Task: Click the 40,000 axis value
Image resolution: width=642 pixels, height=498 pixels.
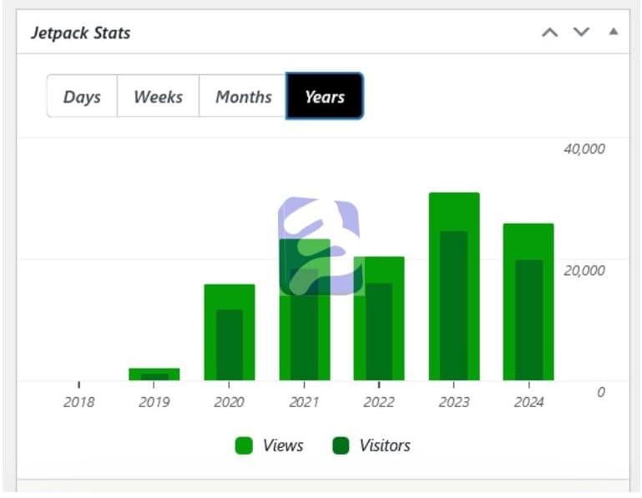Action: 584,149
